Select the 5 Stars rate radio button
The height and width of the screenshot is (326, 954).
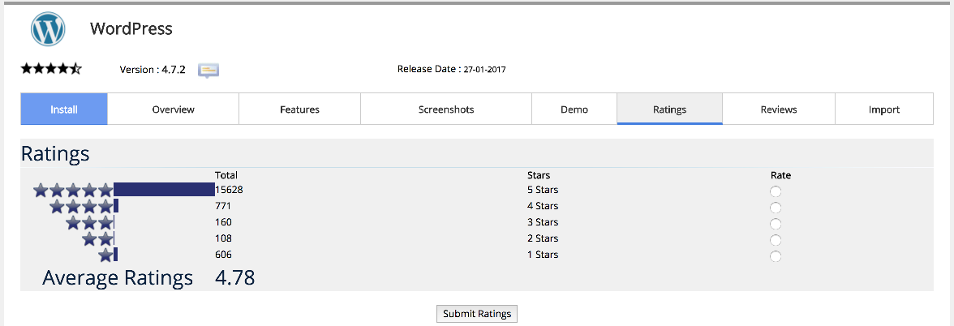click(x=776, y=191)
